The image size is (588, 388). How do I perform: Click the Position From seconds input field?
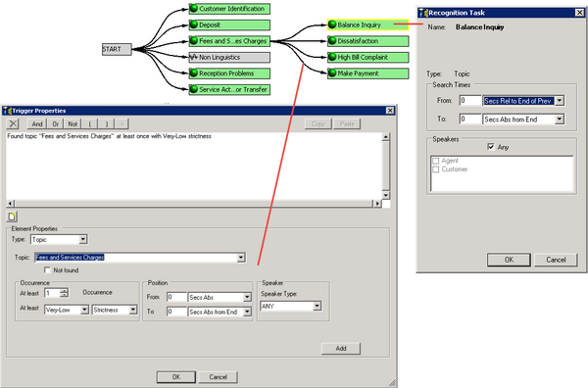(176, 297)
